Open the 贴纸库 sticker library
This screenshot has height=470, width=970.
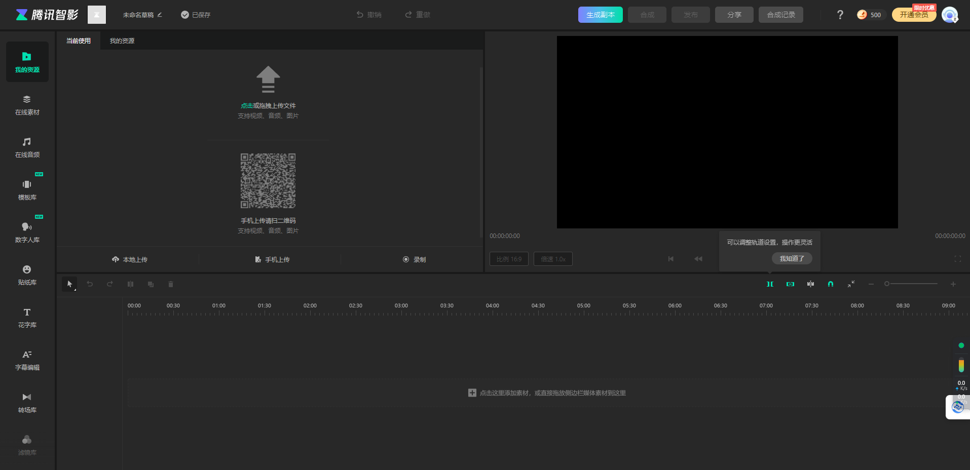pyautogui.click(x=27, y=275)
